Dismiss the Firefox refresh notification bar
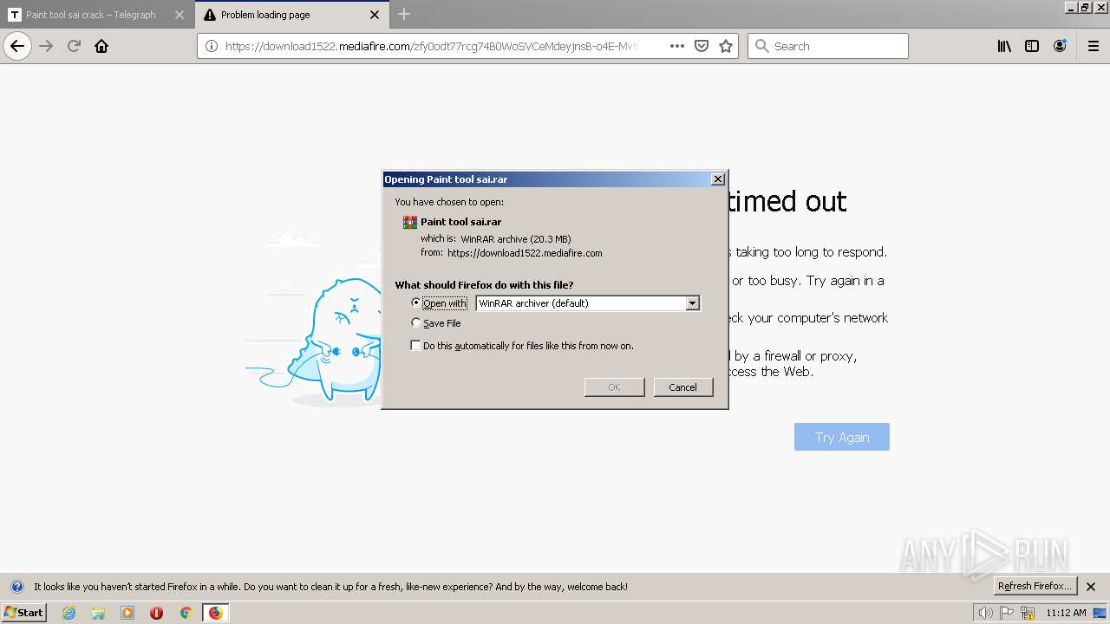 [x=1092, y=587]
